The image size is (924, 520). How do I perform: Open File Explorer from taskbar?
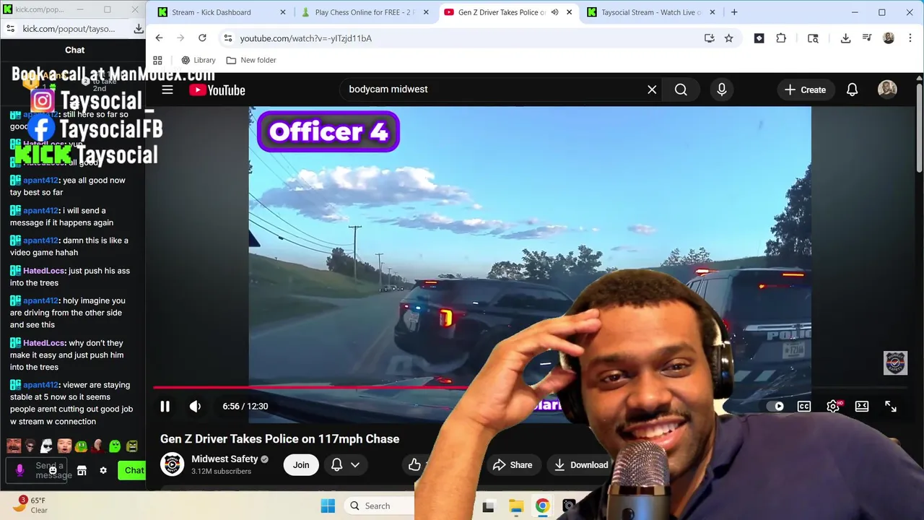(x=515, y=506)
